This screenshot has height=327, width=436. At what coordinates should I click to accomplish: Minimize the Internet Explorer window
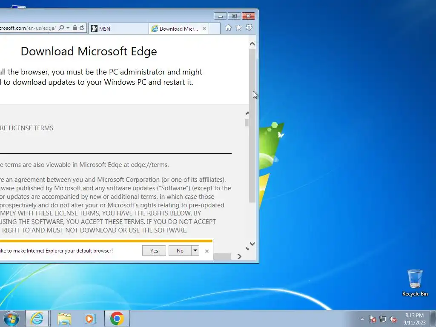[x=220, y=16]
